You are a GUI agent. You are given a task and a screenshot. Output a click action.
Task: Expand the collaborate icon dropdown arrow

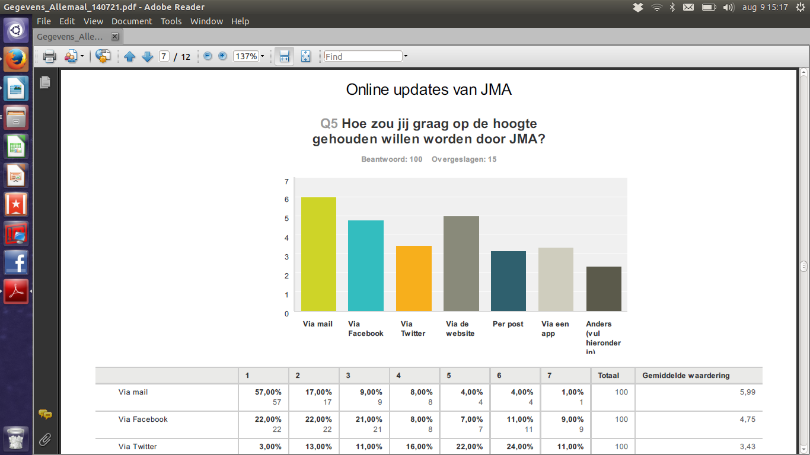[x=82, y=56]
